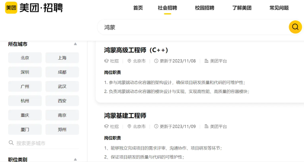
Task: Click the line 能够独立完成项目的需求评审
Action: 163,148
